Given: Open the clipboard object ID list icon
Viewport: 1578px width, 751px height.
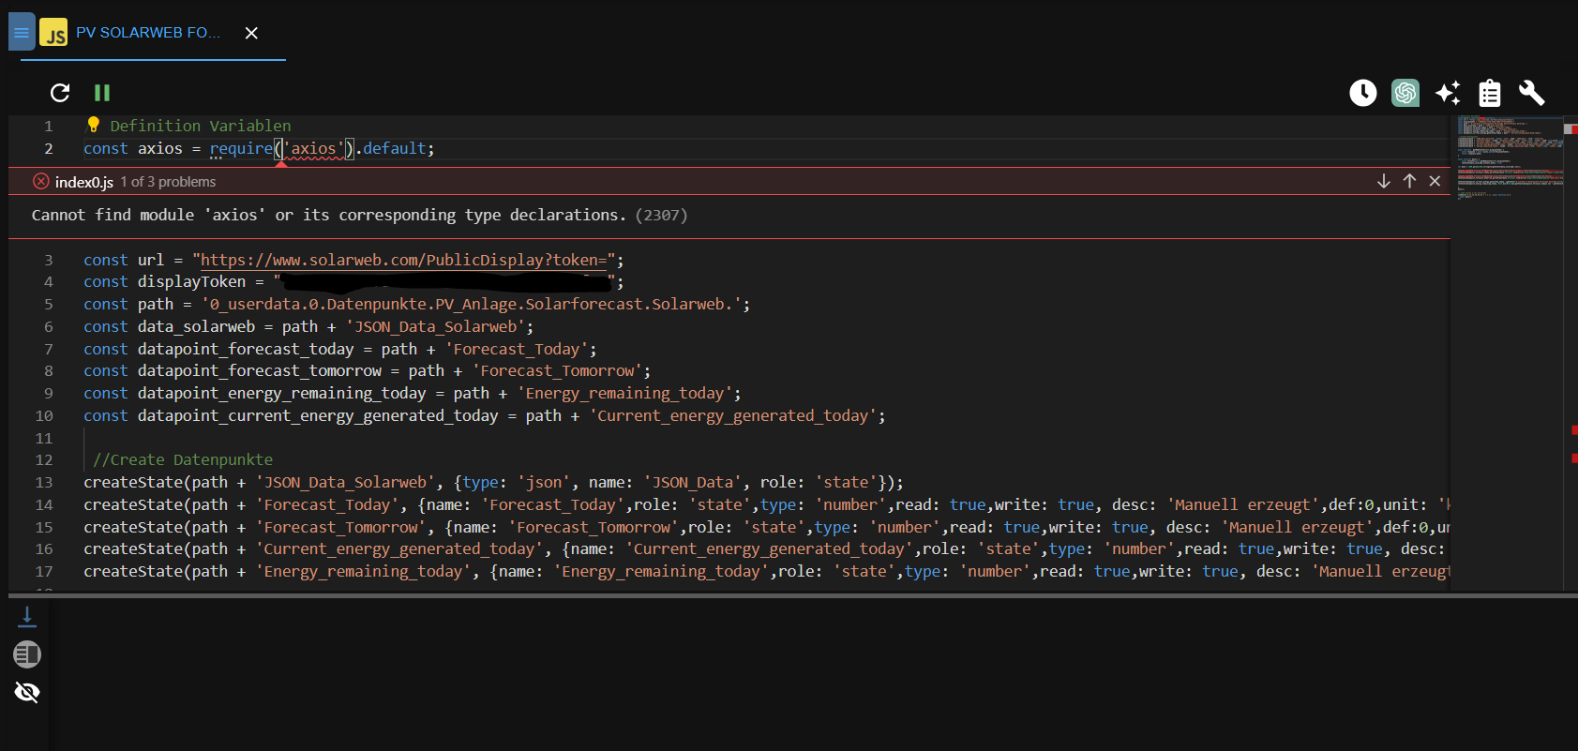Looking at the screenshot, I should 1490,93.
